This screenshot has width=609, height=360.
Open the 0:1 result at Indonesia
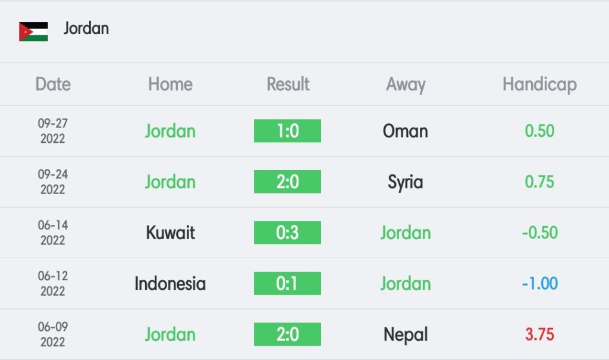click(287, 283)
